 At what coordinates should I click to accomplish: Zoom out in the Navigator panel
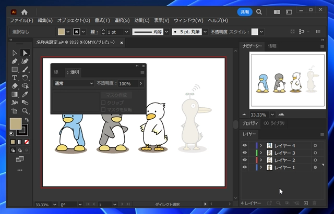pos(244,115)
